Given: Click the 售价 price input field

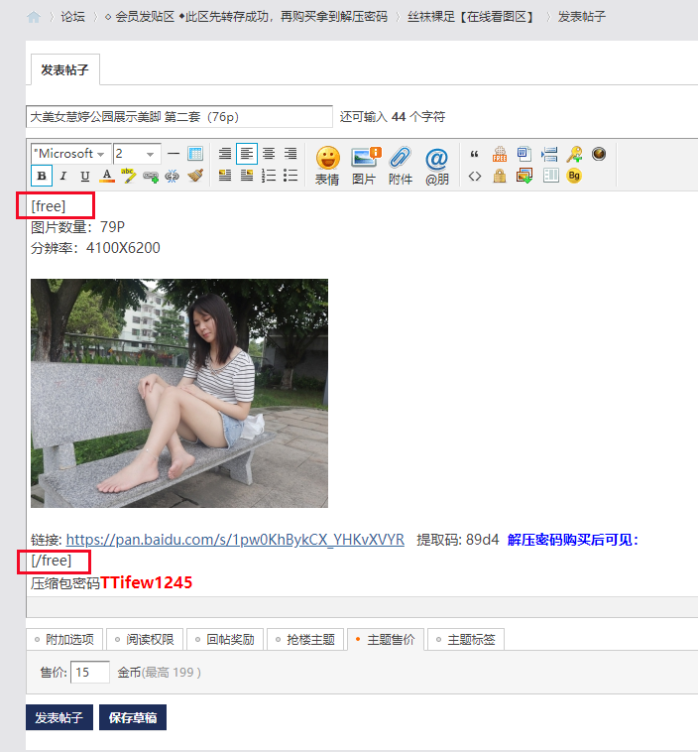Looking at the screenshot, I should pos(90,673).
